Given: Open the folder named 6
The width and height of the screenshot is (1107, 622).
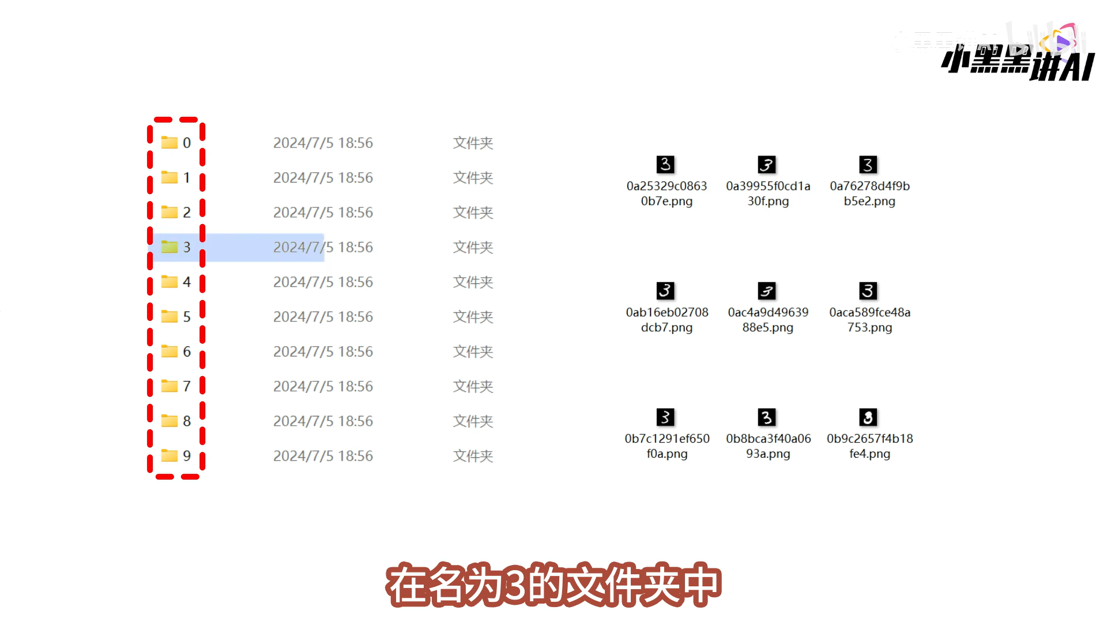Looking at the screenshot, I should click(x=170, y=351).
